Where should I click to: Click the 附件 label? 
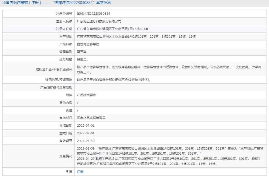tap(69, 95)
